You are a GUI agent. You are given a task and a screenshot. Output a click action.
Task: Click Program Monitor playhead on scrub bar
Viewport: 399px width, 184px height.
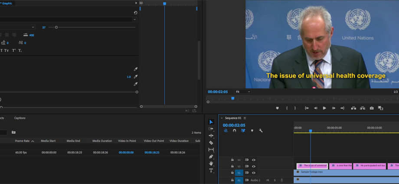pyautogui.click(x=232, y=98)
